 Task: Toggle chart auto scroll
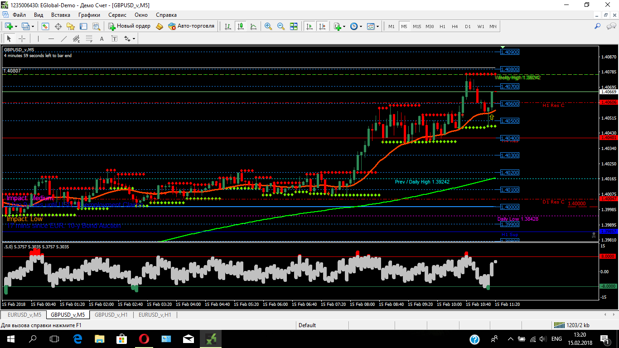point(309,26)
